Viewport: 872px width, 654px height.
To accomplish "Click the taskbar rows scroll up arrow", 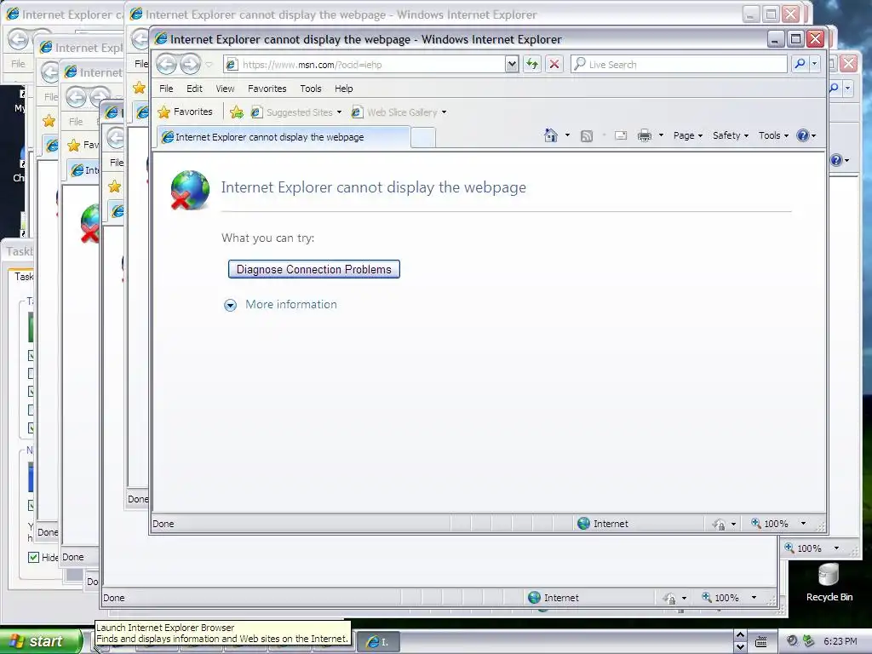I will 740,635.
